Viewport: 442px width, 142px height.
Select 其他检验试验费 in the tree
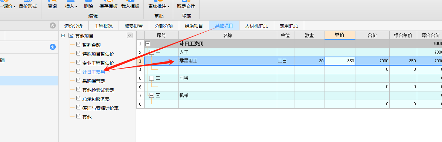point(98,90)
